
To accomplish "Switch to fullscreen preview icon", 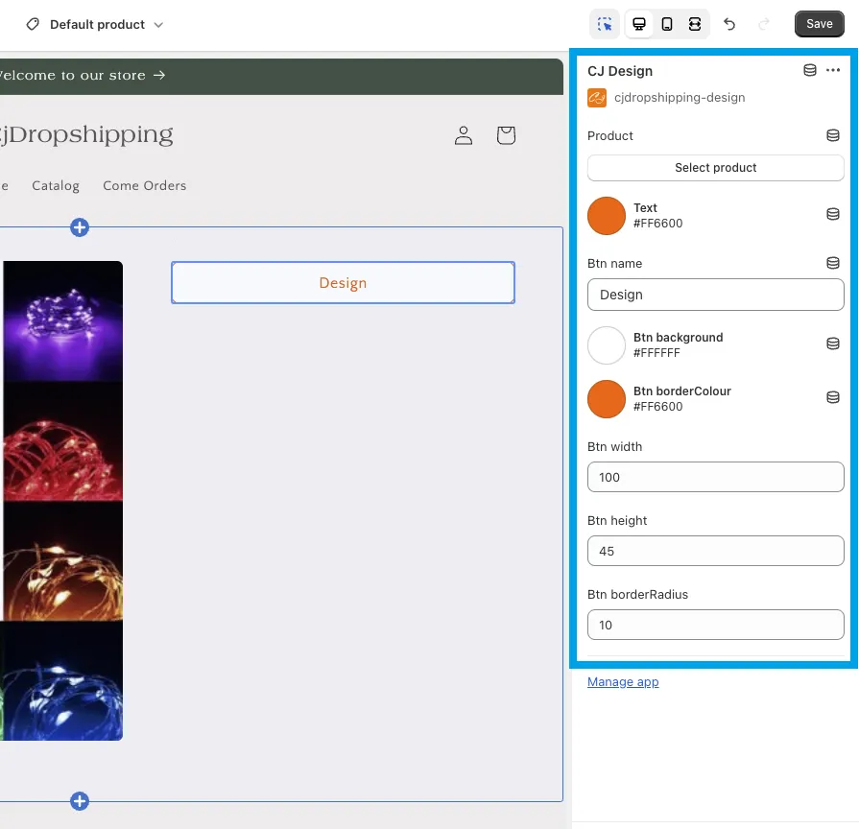I will click(695, 24).
